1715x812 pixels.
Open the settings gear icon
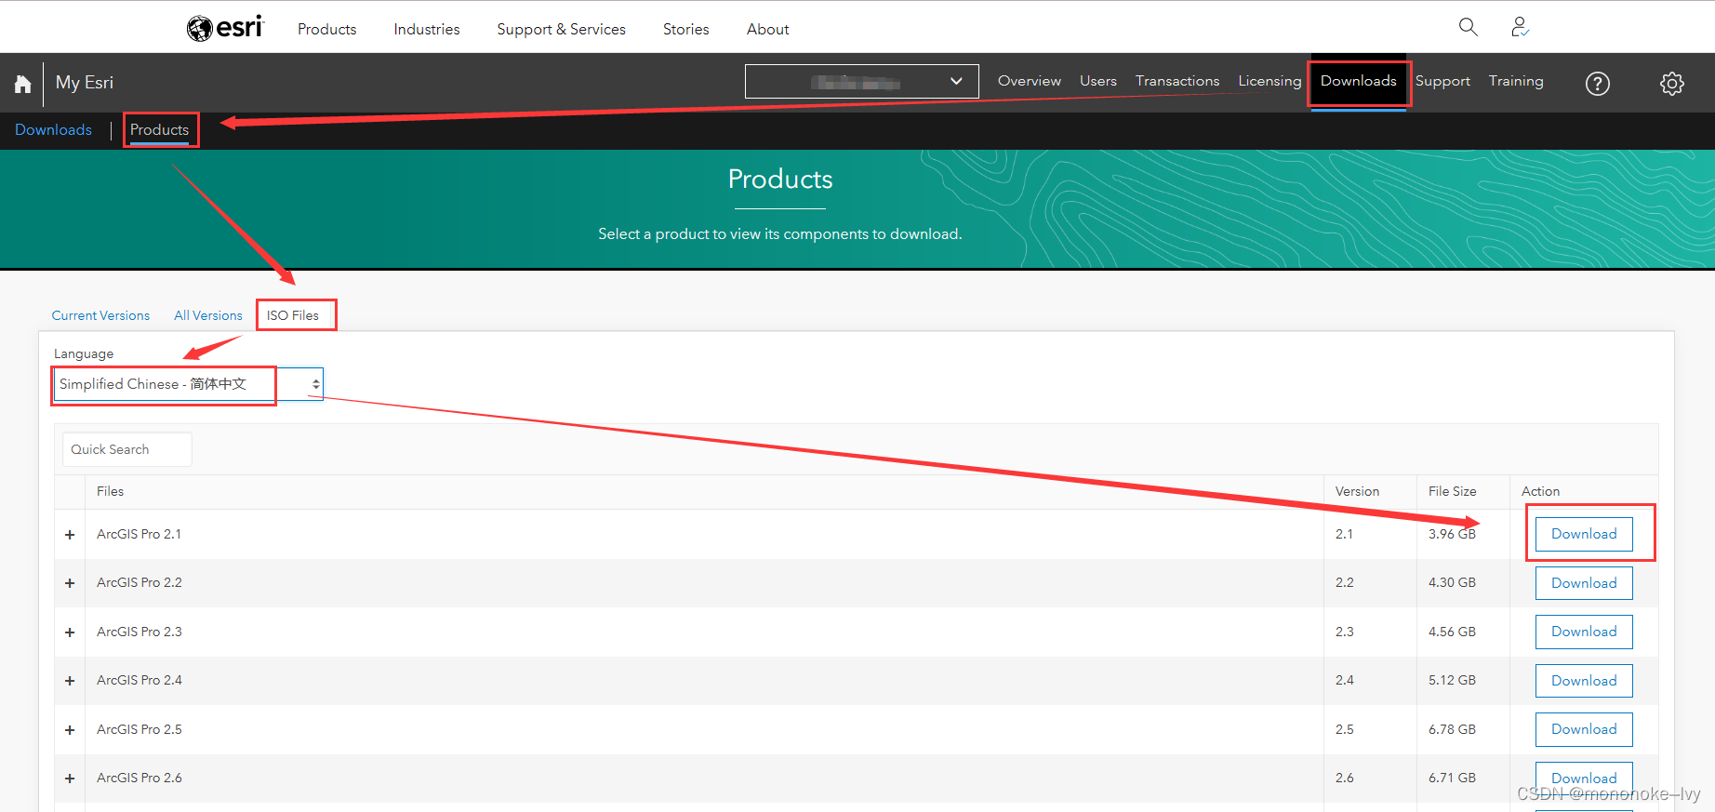tap(1672, 84)
